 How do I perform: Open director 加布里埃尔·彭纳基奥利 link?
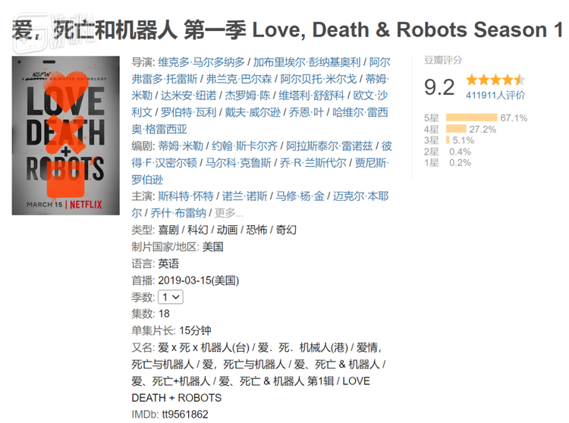[x=307, y=62]
